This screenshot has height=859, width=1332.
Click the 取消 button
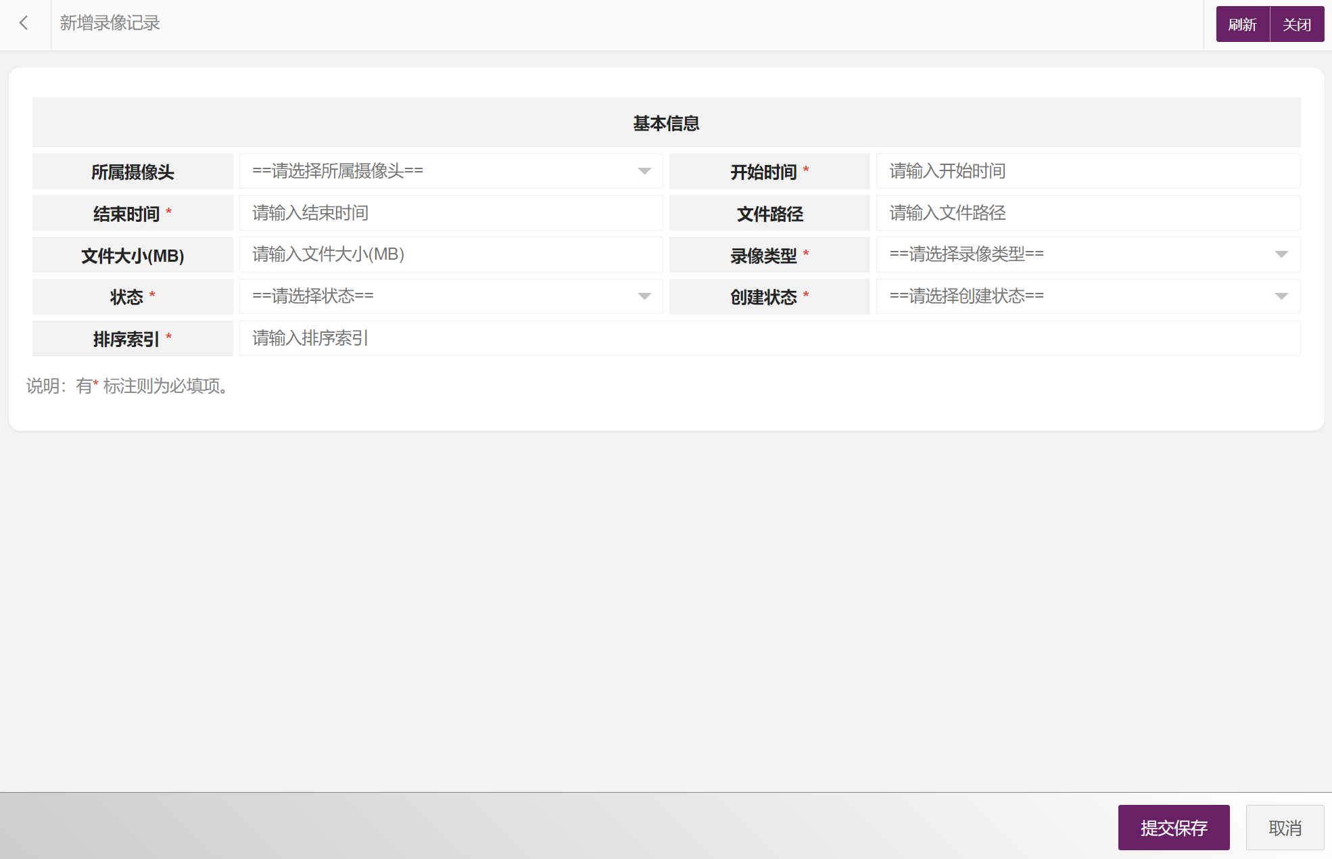click(x=1285, y=827)
